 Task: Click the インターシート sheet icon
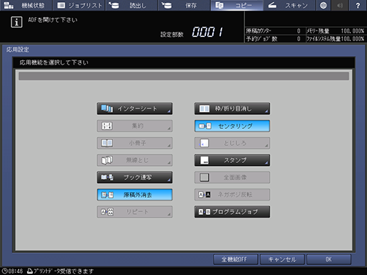click(x=107, y=108)
